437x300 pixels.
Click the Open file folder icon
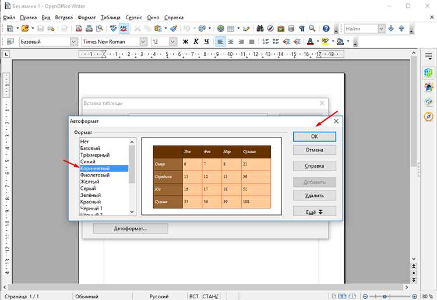coord(25,29)
